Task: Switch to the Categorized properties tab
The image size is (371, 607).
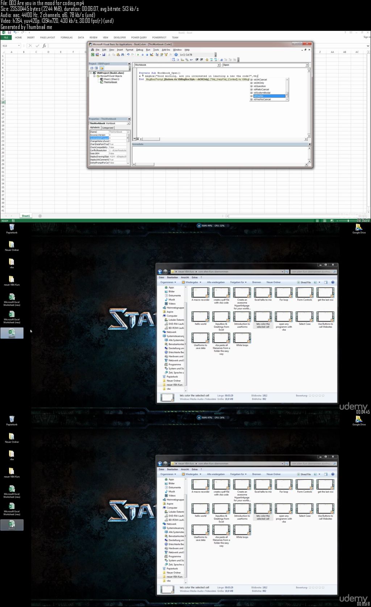Action: 108,128
